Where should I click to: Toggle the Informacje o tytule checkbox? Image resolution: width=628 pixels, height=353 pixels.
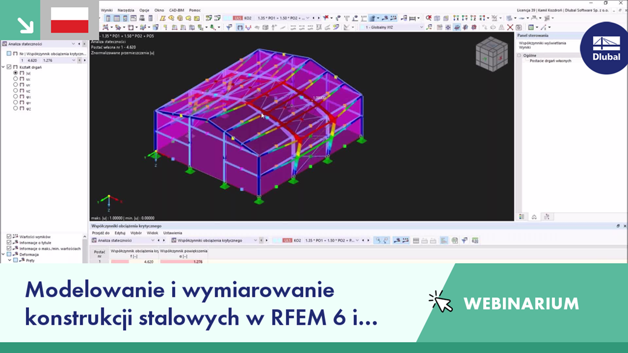(x=9, y=243)
